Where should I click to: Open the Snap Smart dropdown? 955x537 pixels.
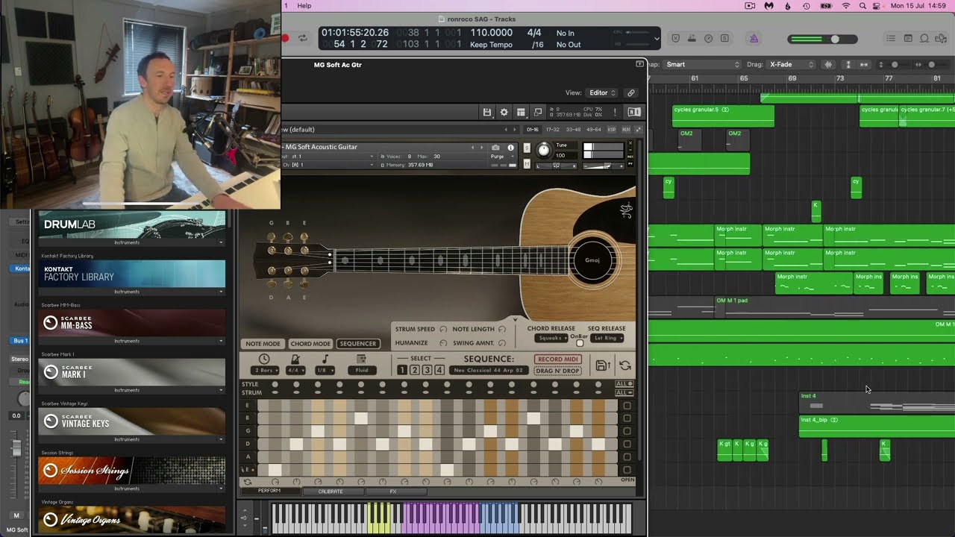703,65
